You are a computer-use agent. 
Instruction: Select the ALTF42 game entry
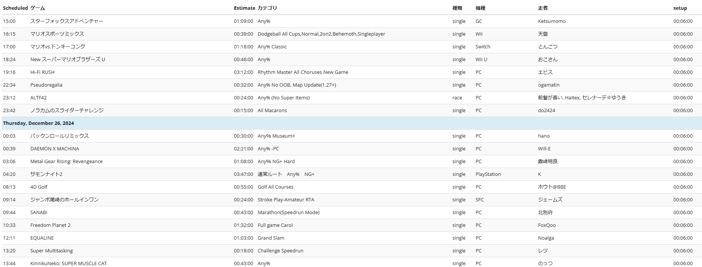(x=39, y=98)
